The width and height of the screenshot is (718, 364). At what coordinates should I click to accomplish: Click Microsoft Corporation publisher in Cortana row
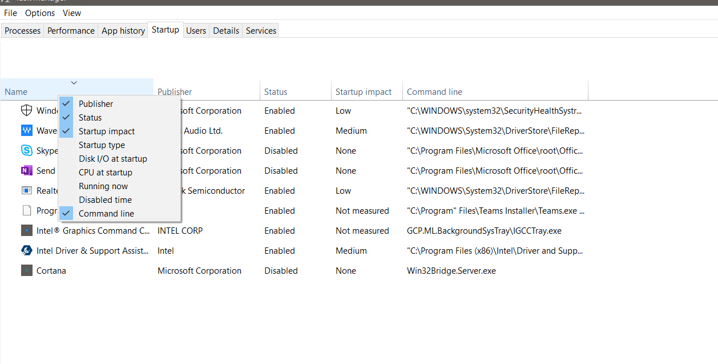[199, 270]
